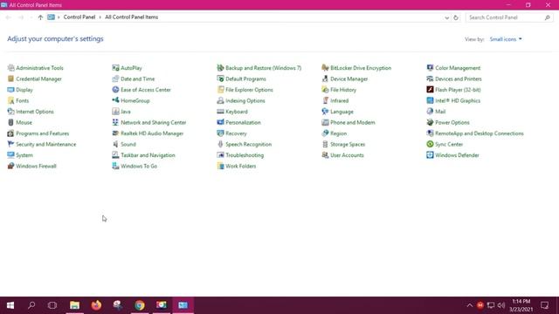Open the Backup and Restore icon
The height and width of the screenshot is (314, 559).
pos(220,68)
